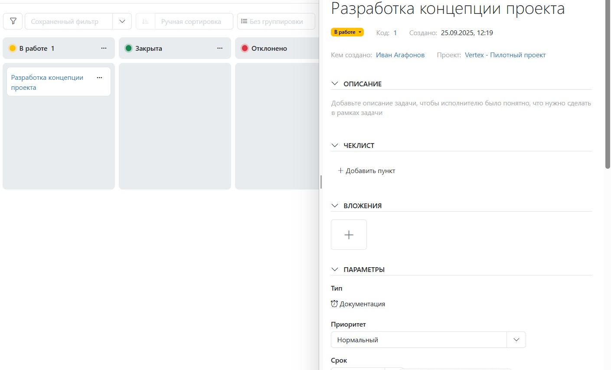
Task: Open the three-dot menu of В работе column
Action: pyautogui.click(x=104, y=48)
